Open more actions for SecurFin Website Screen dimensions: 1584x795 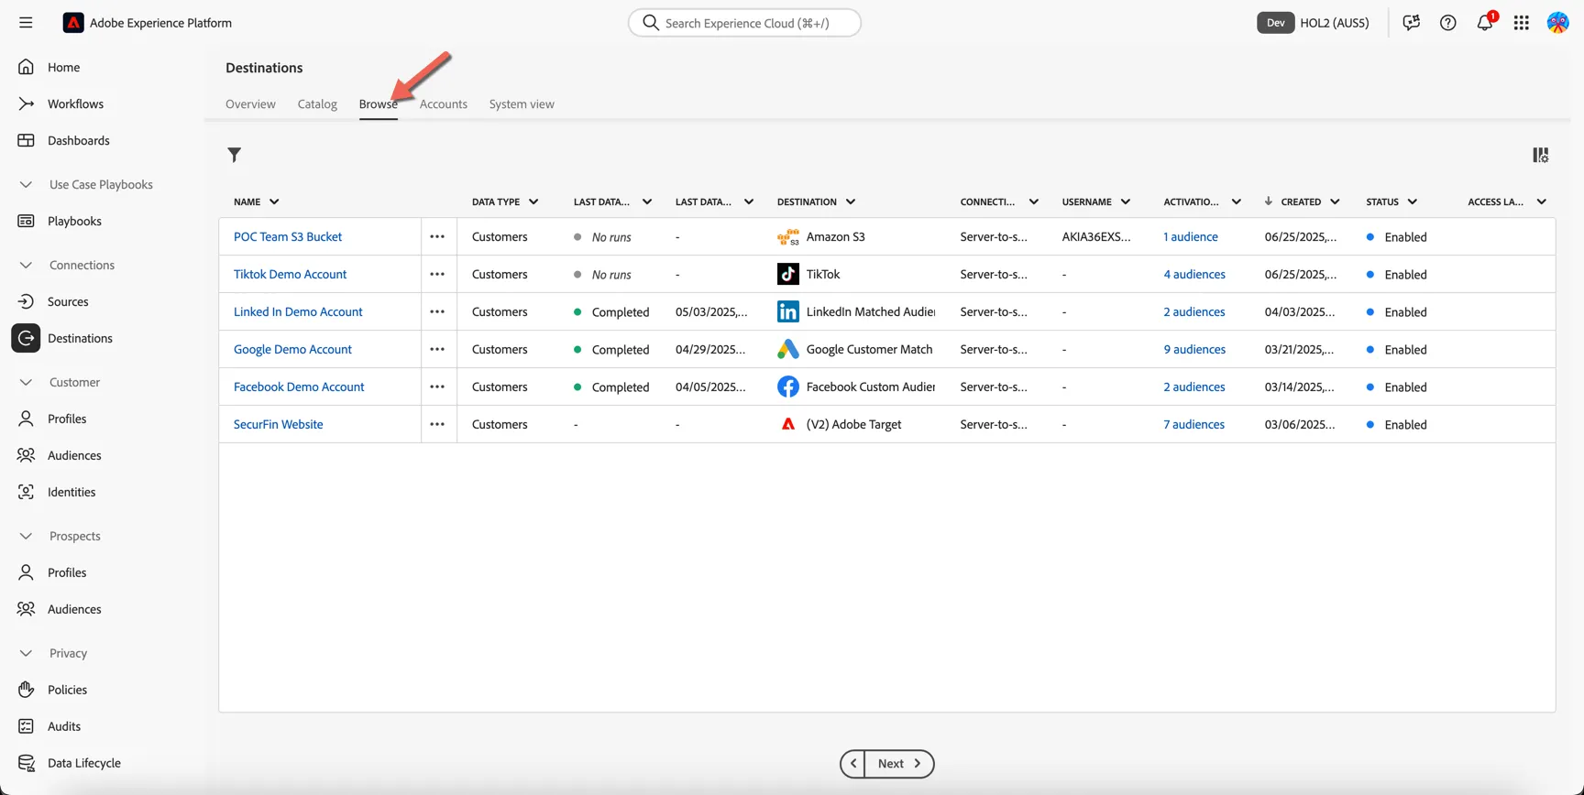437,424
